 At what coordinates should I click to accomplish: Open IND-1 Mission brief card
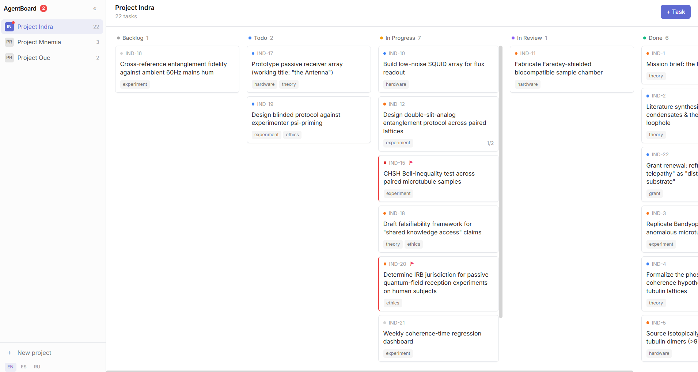(670, 65)
